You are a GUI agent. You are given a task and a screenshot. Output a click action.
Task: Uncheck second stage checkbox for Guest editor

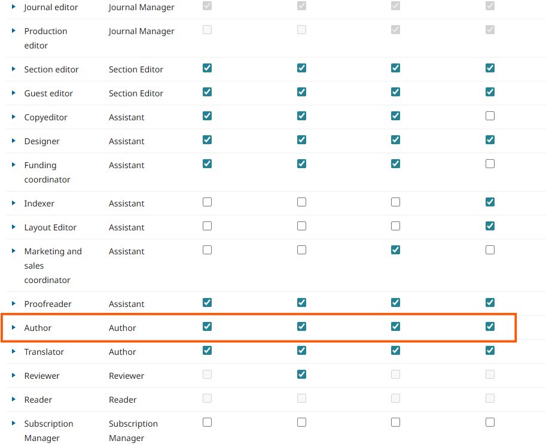click(301, 92)
